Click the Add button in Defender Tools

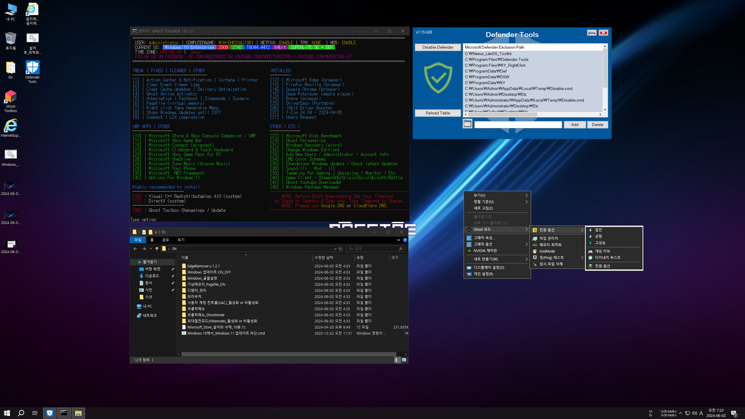tap(575, 124)
